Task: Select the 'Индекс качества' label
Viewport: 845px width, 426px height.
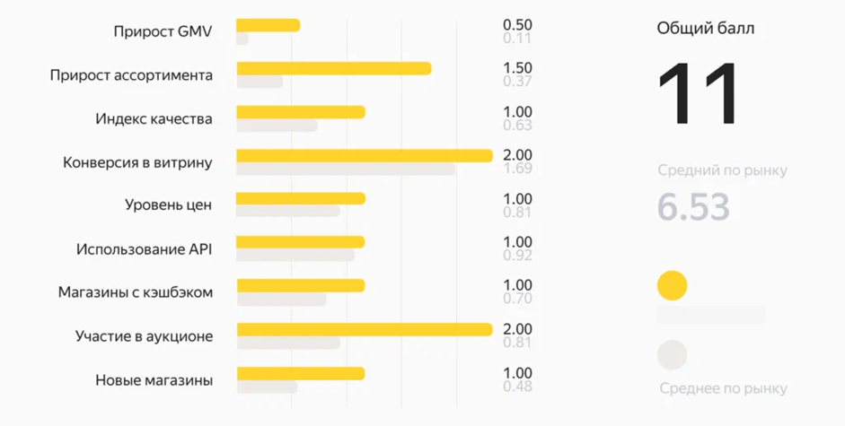Action: [x=154, y=118]
